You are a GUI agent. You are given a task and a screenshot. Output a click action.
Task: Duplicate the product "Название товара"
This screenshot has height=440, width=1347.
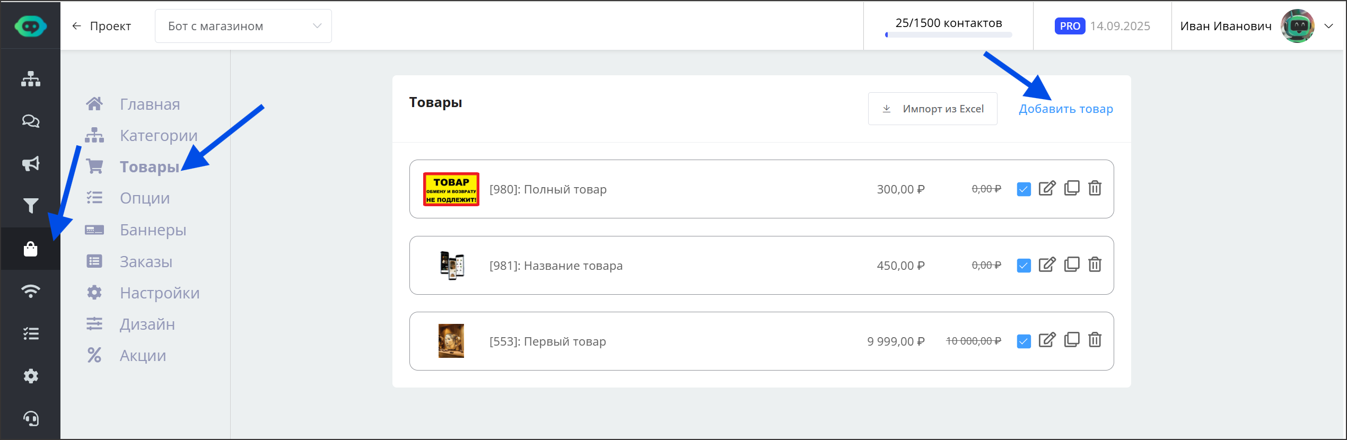pyautogui.click(x=1072, y=265)
